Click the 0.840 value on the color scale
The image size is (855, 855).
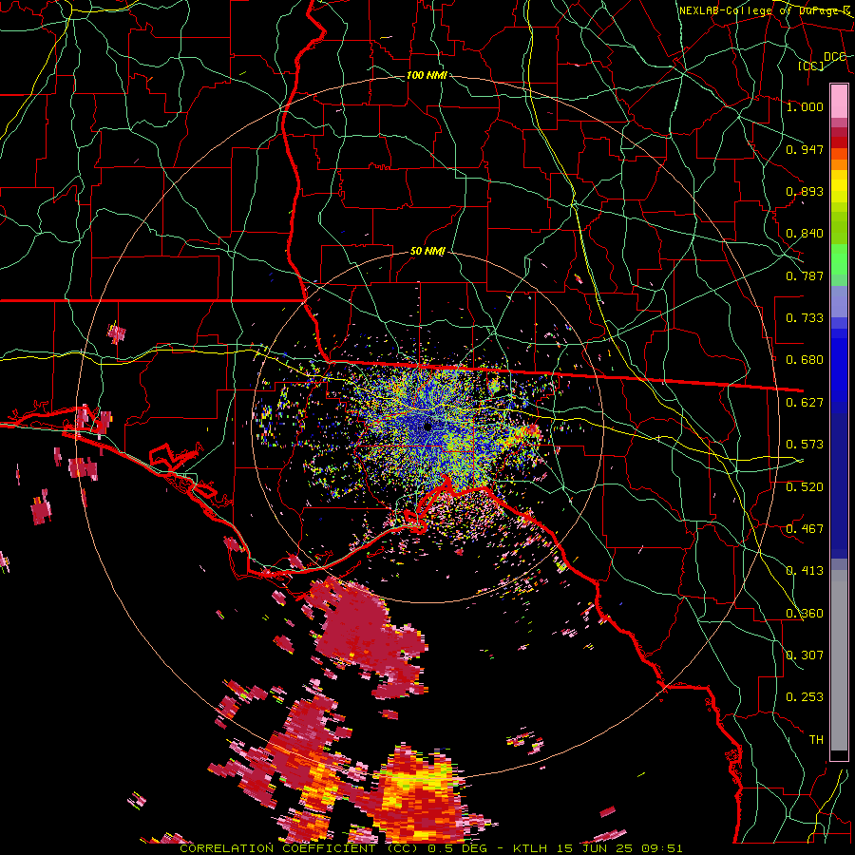pyautogui.click(x=805, y=234)
